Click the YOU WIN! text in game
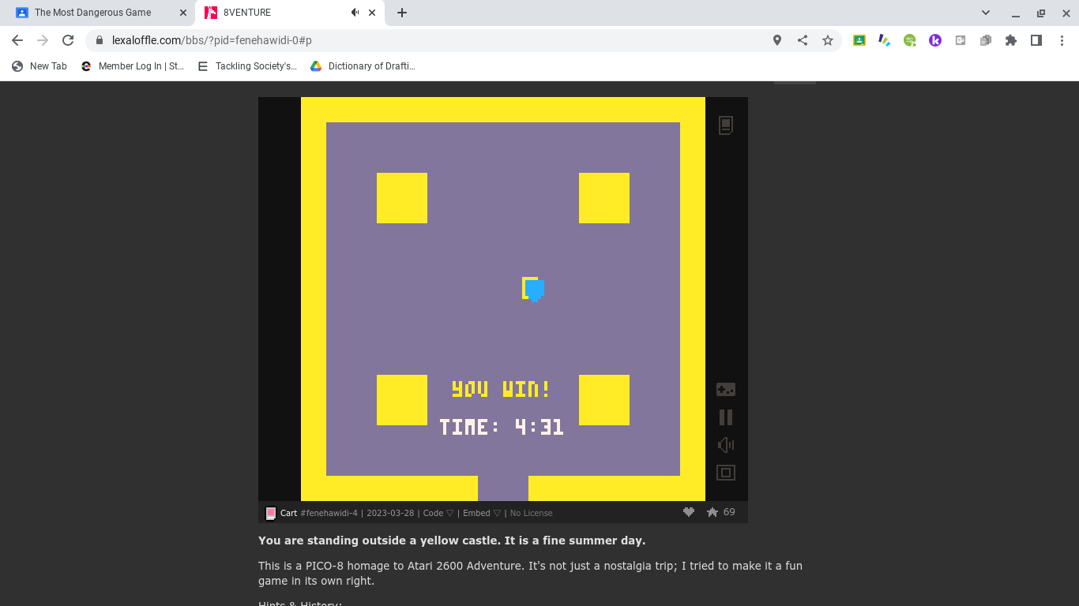 [501, 389]
